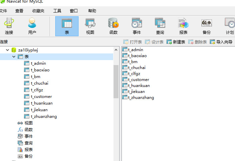
Task: Click the t_jiekuan table icon in right pane
Action: click(x=125, y=91)
